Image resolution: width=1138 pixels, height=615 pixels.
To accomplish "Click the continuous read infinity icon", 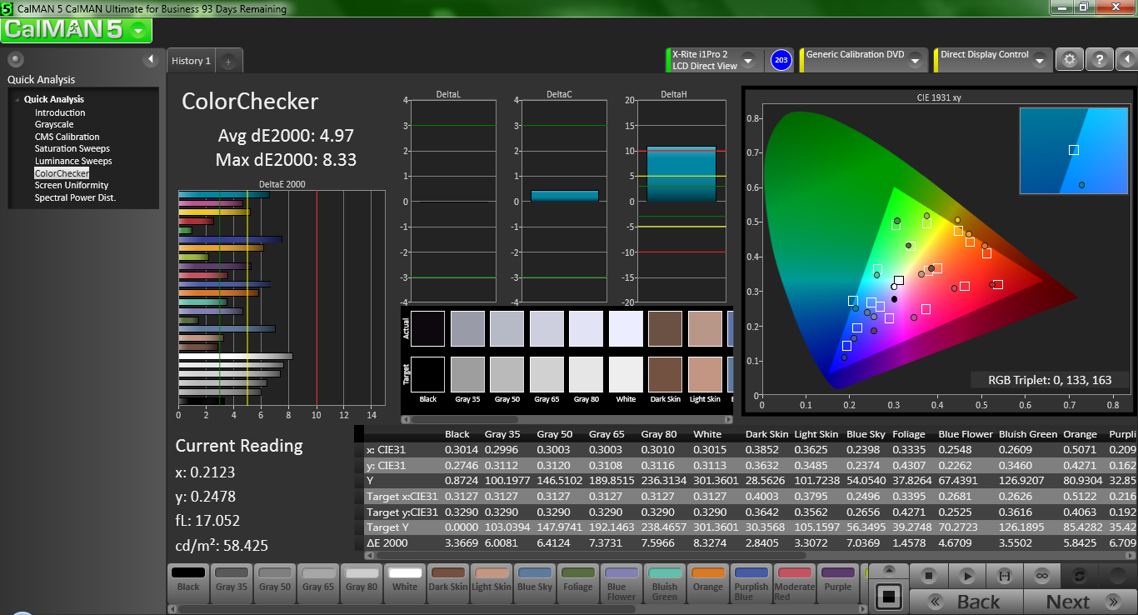I will click(1042, 576).
